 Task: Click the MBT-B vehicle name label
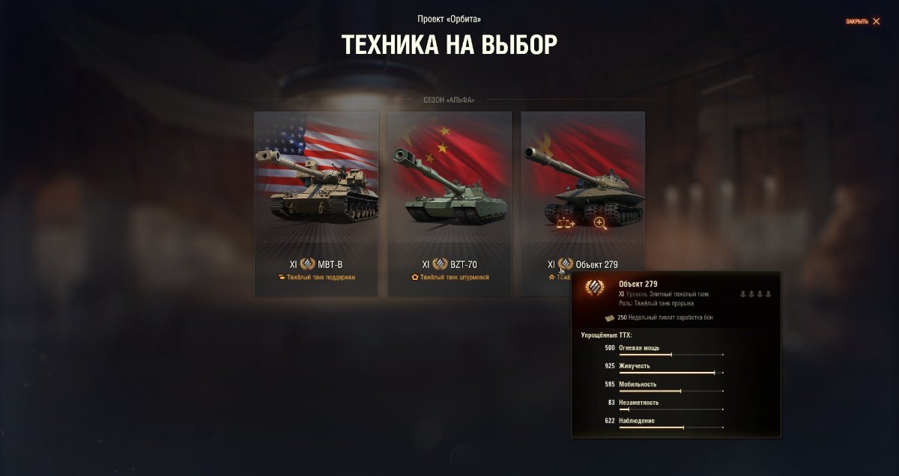[330, 264]
